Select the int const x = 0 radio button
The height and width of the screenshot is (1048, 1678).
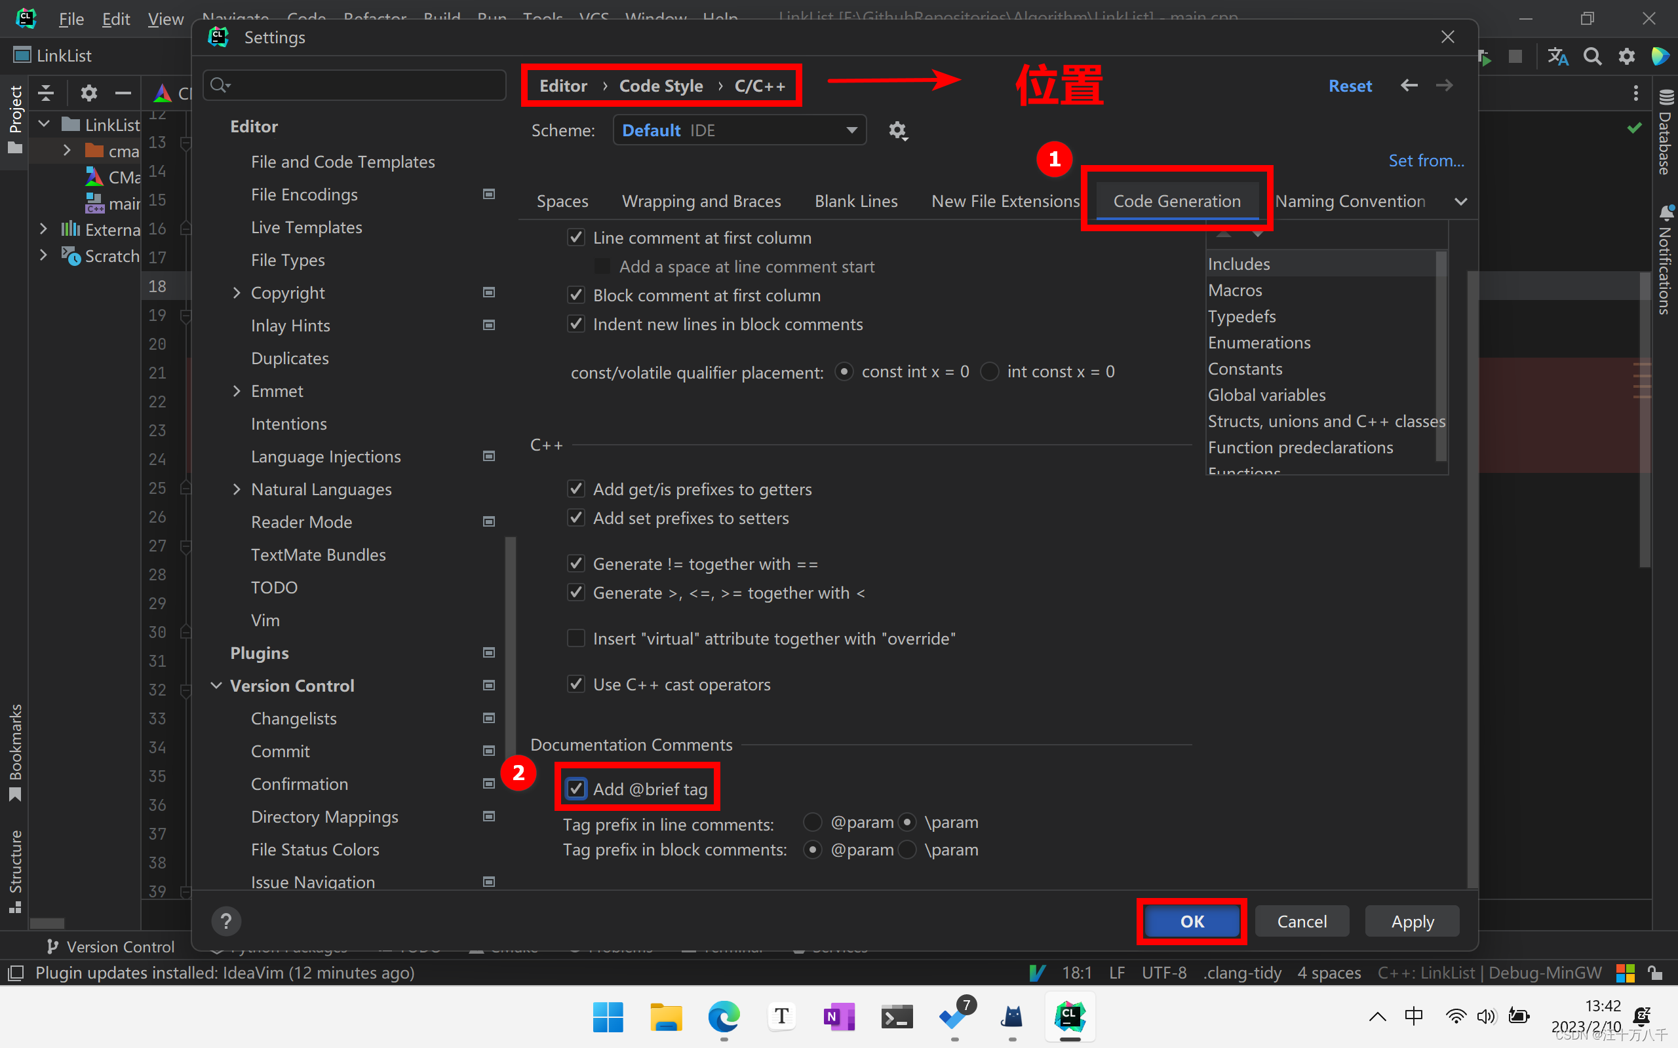(x=990, y=372)
